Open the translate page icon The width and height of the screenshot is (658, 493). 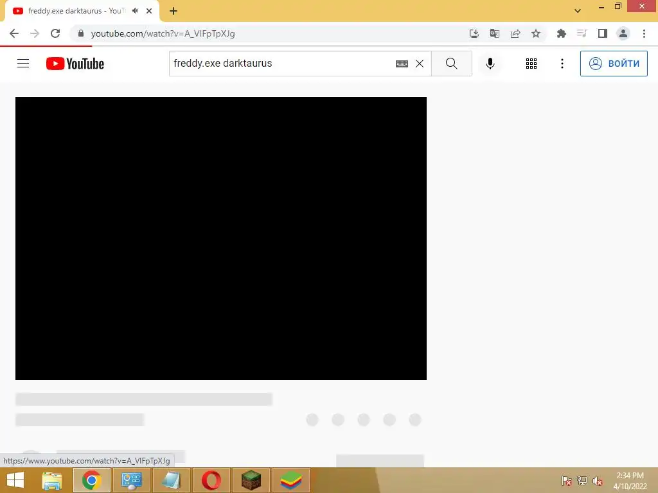[x=494, y=33]
